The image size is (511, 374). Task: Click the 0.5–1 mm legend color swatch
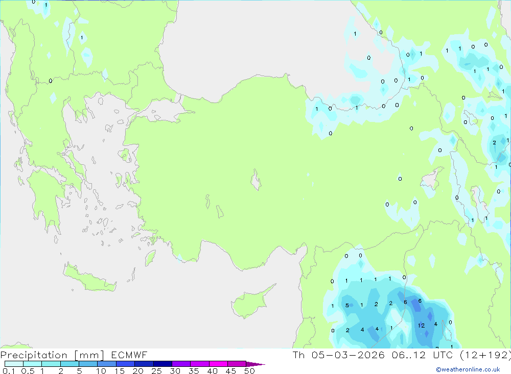point(32,364)
